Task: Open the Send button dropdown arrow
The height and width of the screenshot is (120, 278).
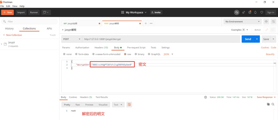Action: (x=257, y=39)
